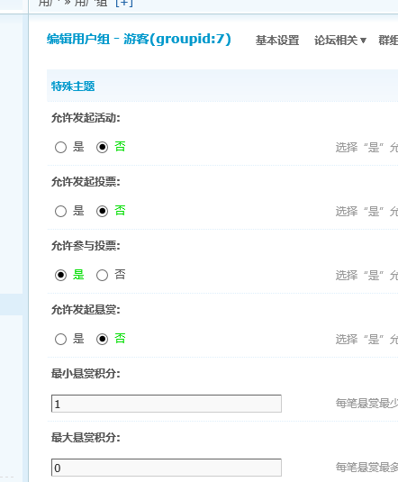Select 否 for 允许发起活动
The height and width of the screenshot is (482, 398).
click(x=102, y=147)
